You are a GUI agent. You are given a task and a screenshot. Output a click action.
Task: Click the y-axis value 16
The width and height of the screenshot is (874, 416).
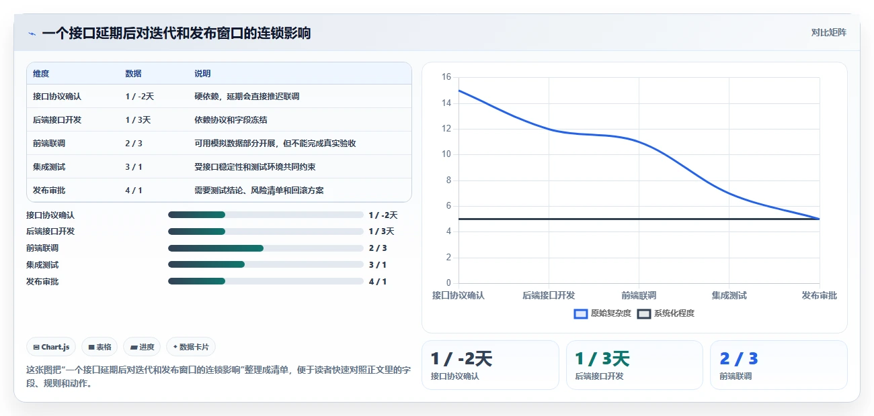point(446,77)
